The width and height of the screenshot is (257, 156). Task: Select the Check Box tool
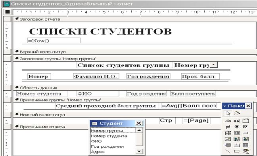pos(245,127)
